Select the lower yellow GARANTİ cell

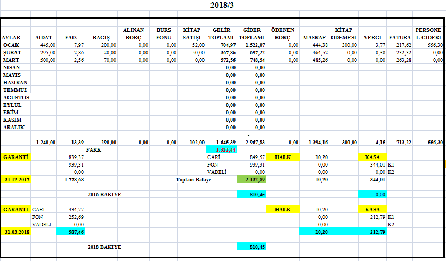15,209
